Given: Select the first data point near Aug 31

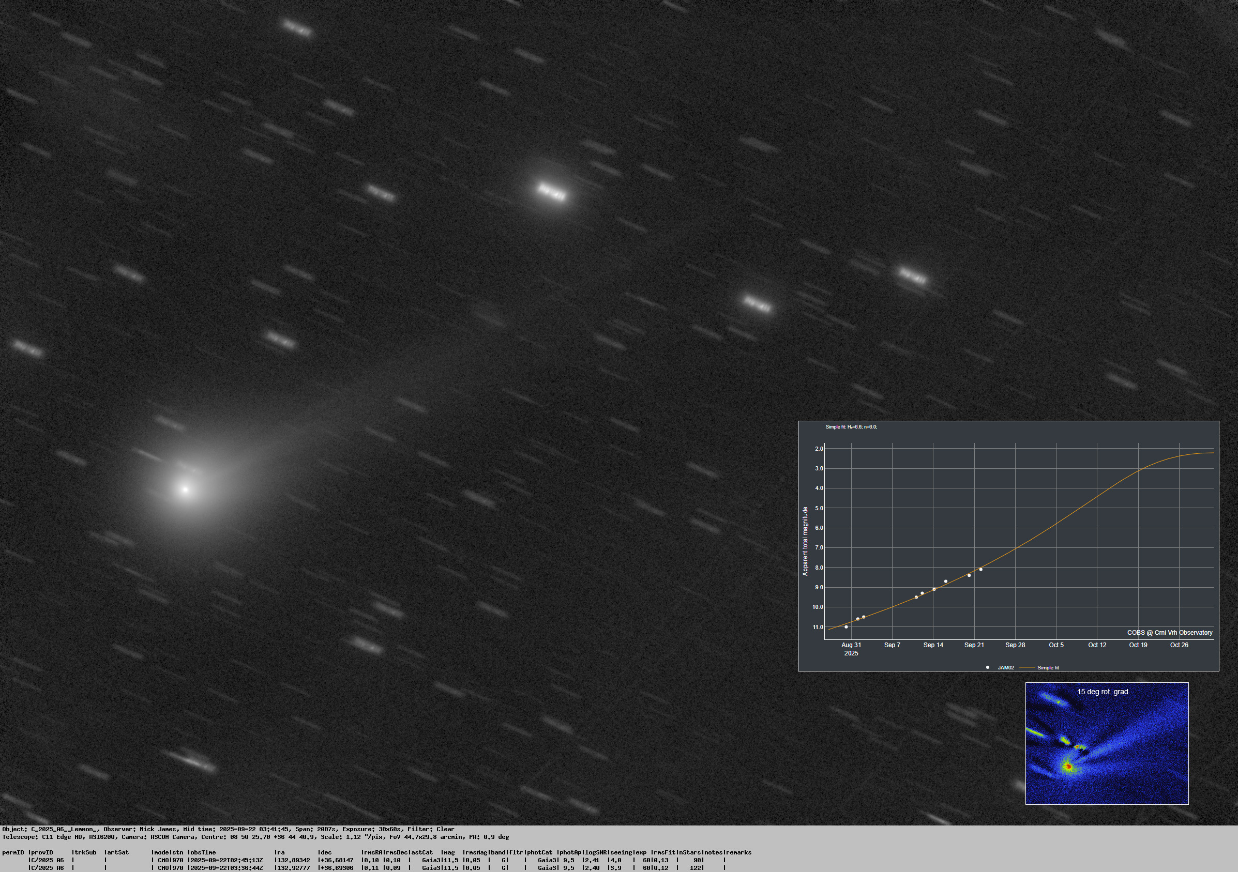Looking at the screenshot, I should (846, 627).
